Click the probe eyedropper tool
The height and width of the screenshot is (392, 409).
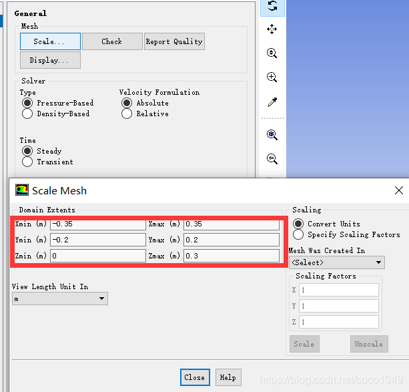coord(272,102)
